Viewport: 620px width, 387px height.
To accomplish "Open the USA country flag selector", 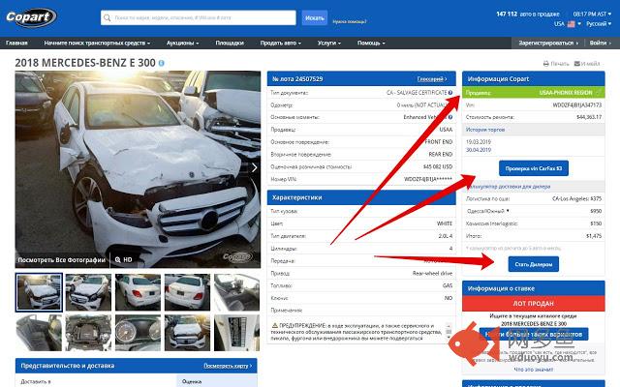I will click(x=568, y=23).
